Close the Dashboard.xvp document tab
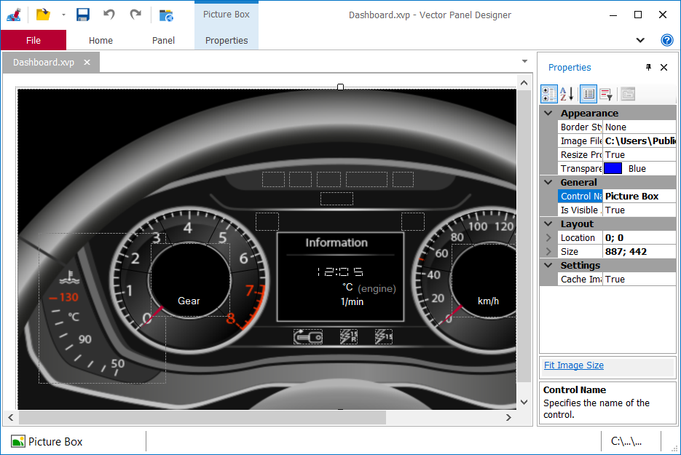 (87, 63)
